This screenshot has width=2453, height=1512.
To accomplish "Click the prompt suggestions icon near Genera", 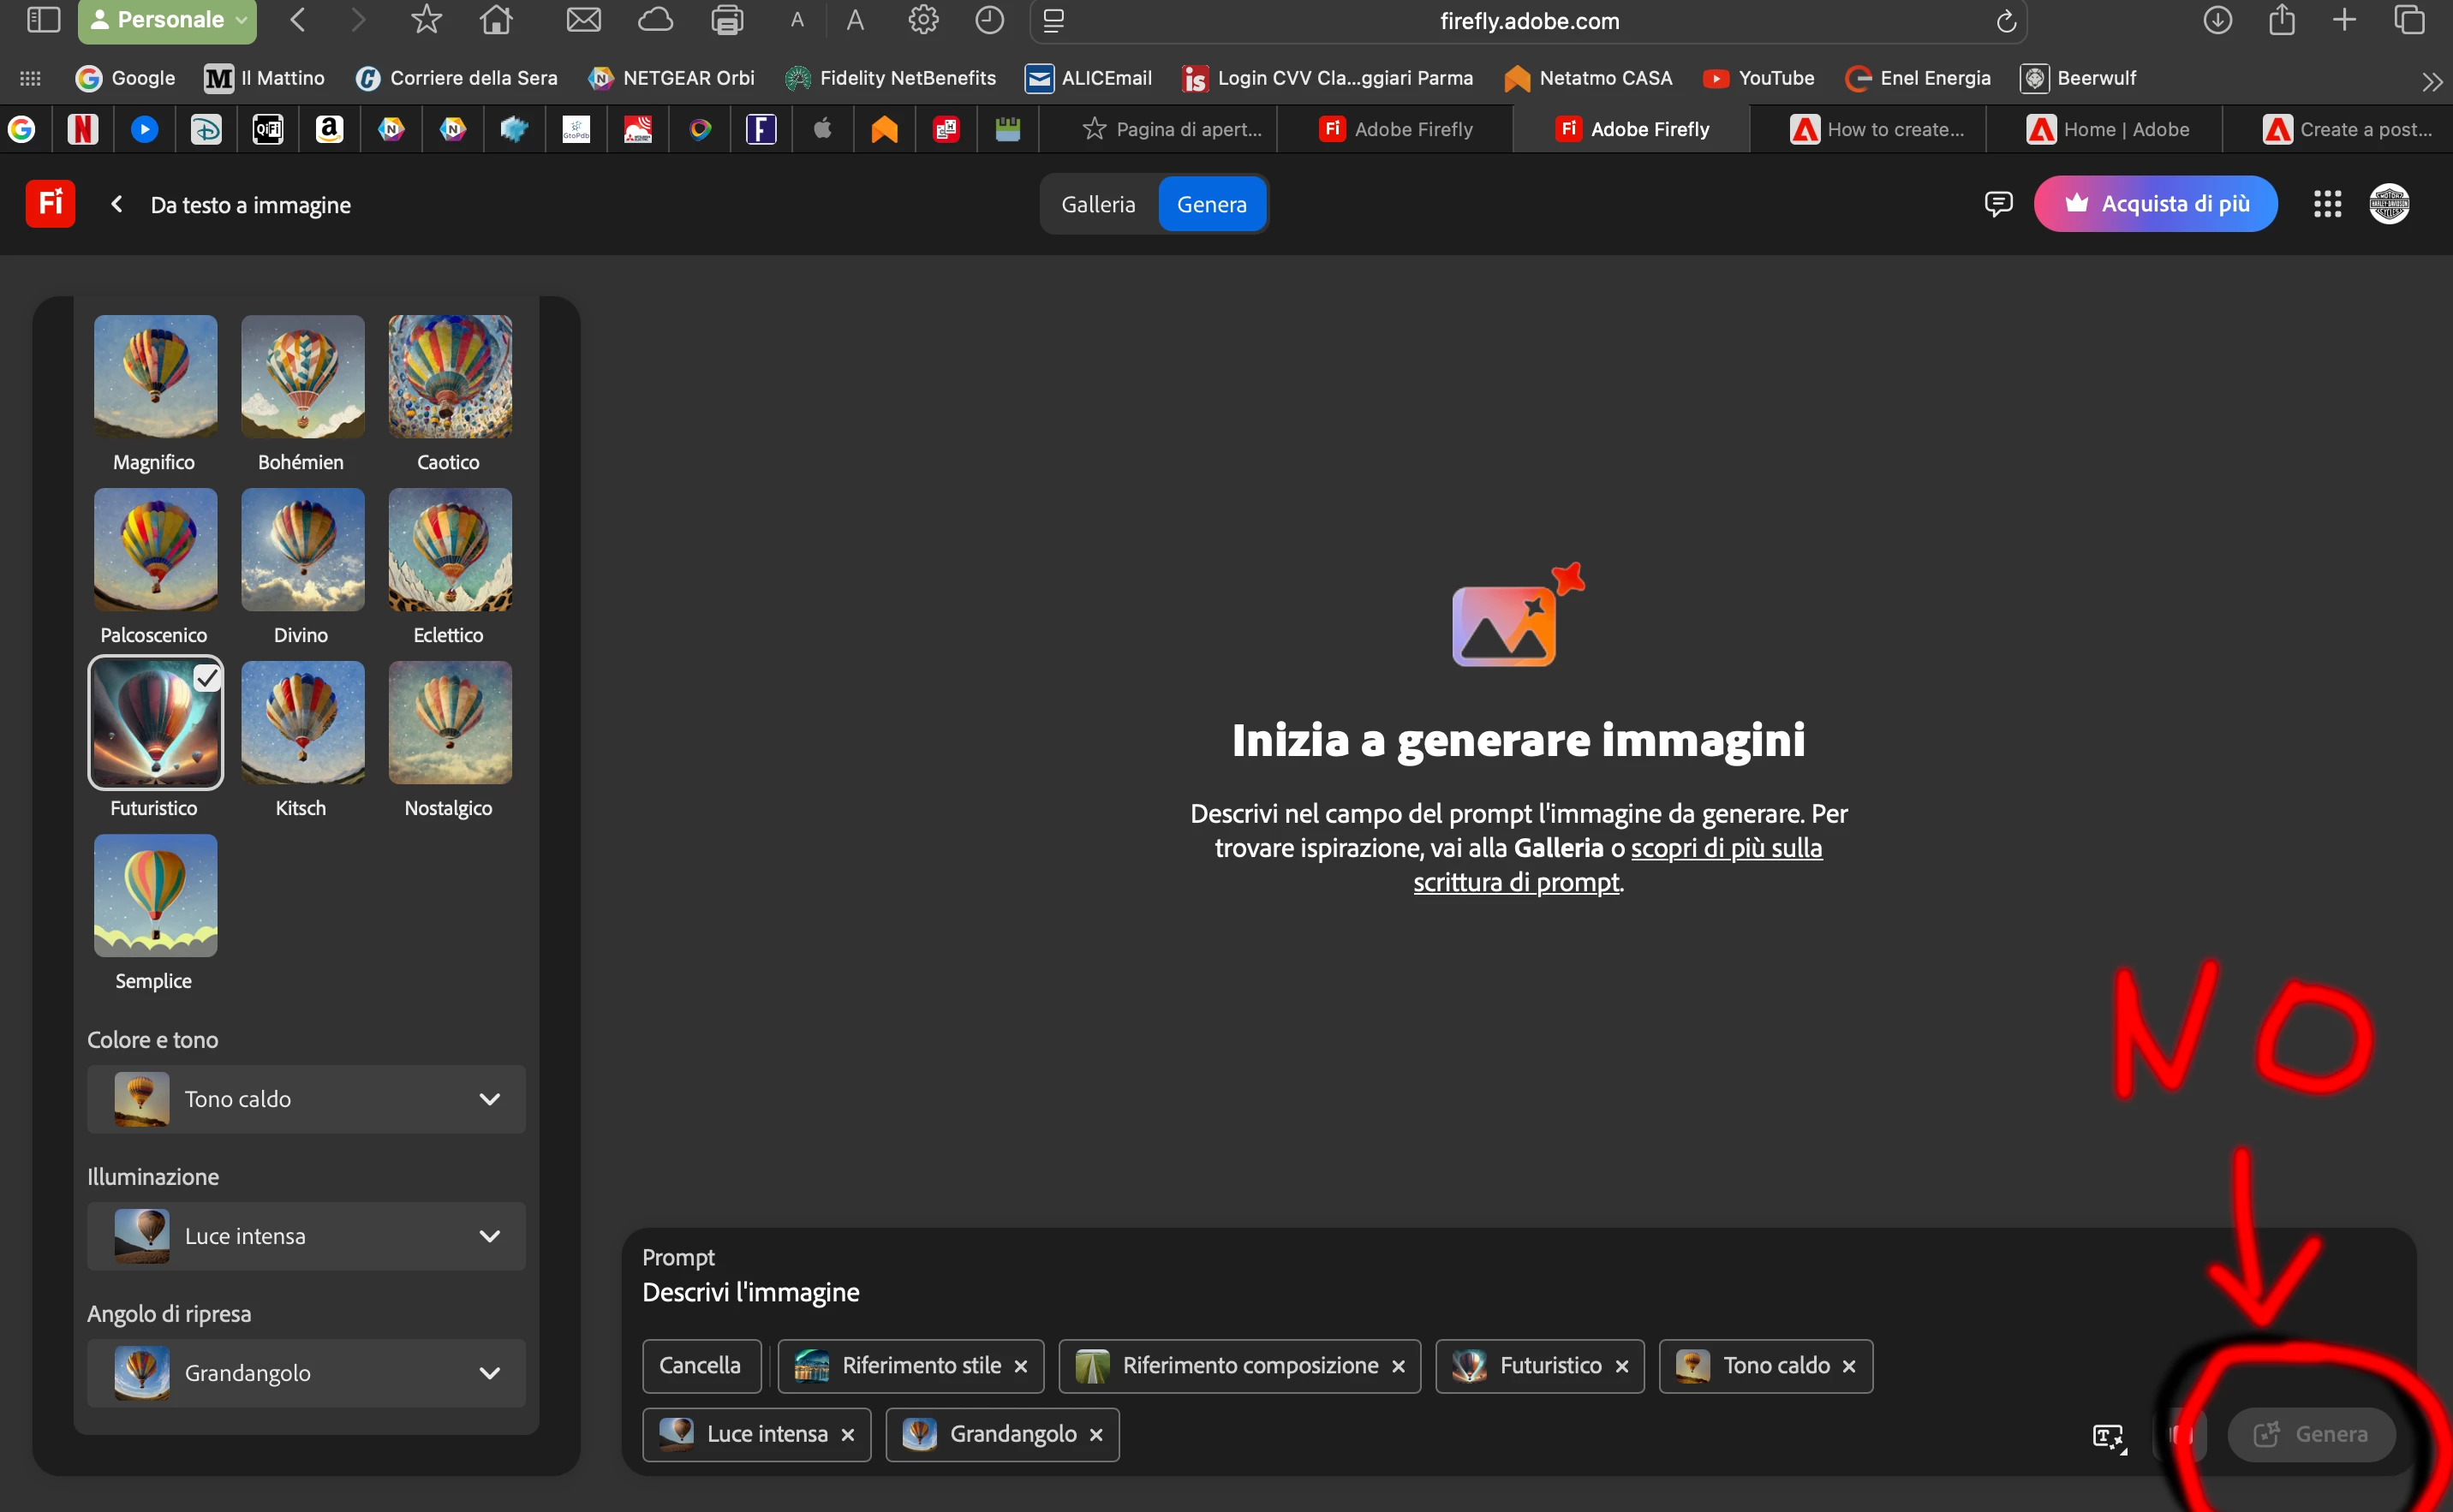I will (x=2109, y=1436).
